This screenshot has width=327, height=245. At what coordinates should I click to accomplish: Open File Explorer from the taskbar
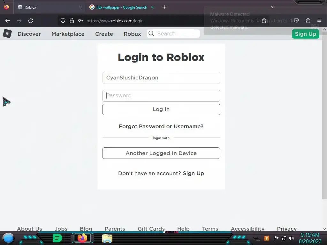click(x=107, y=238)
